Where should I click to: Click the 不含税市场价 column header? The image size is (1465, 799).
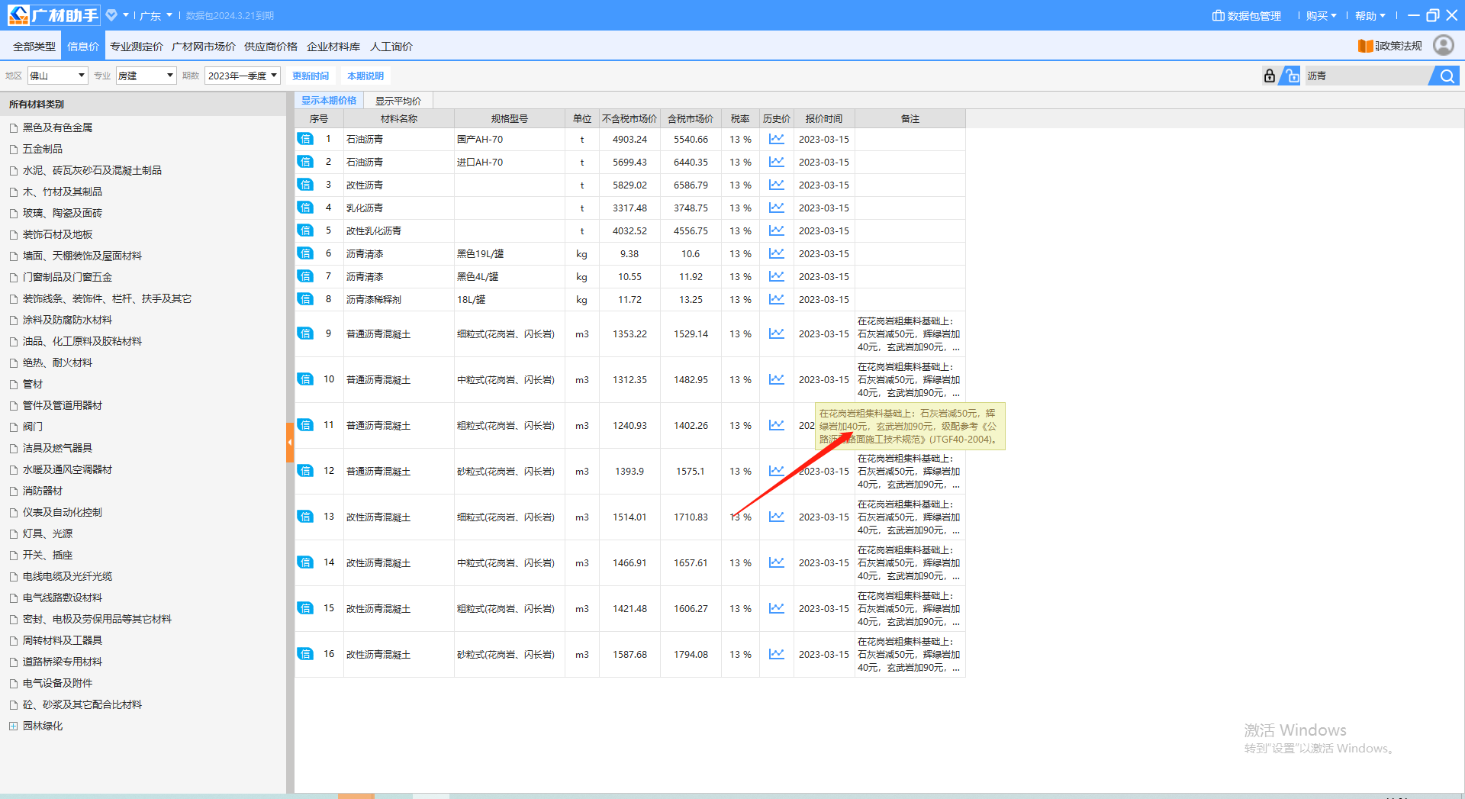point(629,118)
